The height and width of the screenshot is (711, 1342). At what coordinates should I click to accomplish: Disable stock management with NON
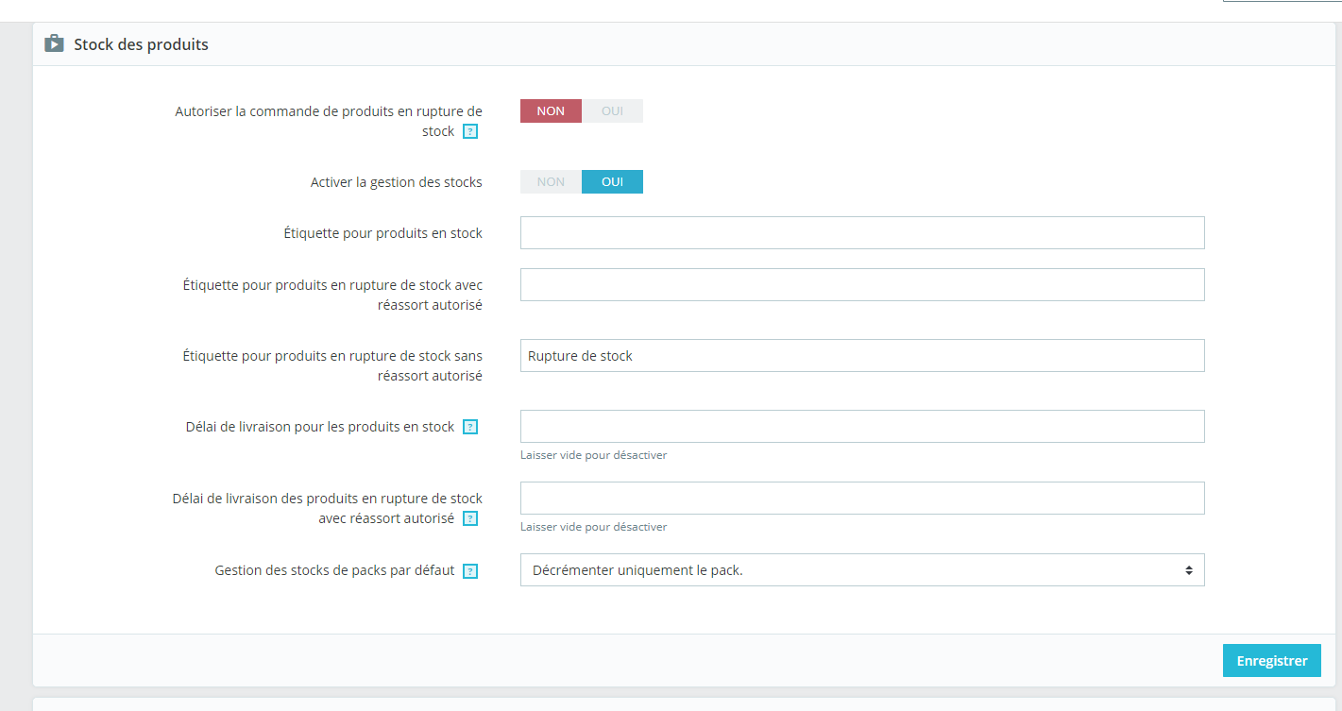(551, 181)
